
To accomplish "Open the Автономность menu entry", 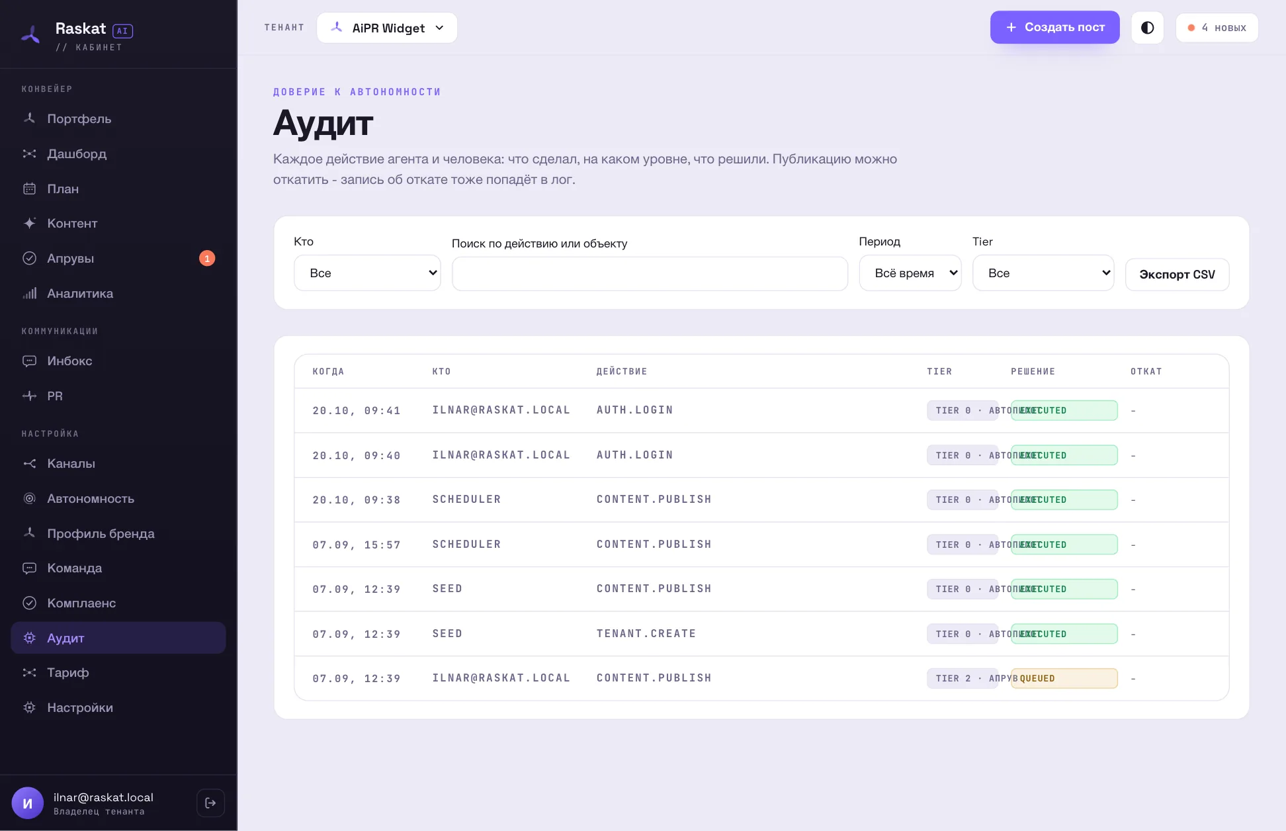I will 118,498.
